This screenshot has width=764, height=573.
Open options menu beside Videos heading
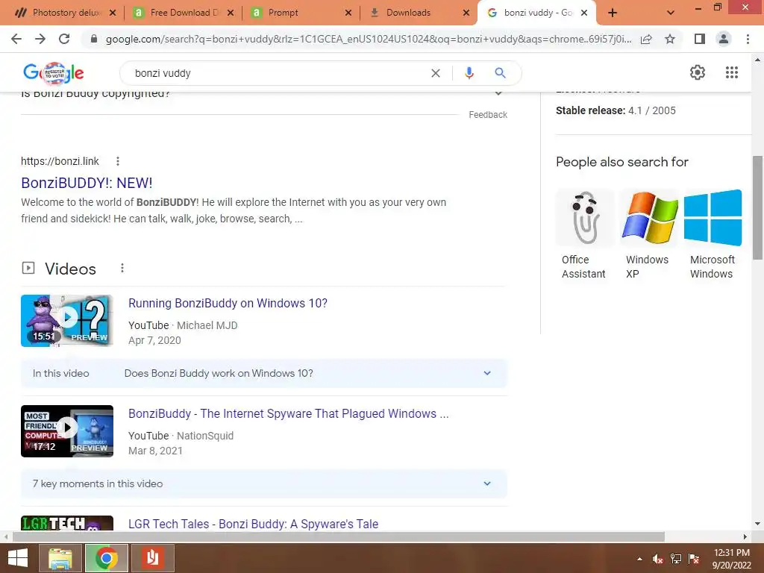click(122, 268)
